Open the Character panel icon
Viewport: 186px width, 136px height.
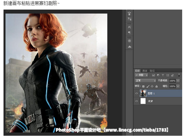click(130, 27)
